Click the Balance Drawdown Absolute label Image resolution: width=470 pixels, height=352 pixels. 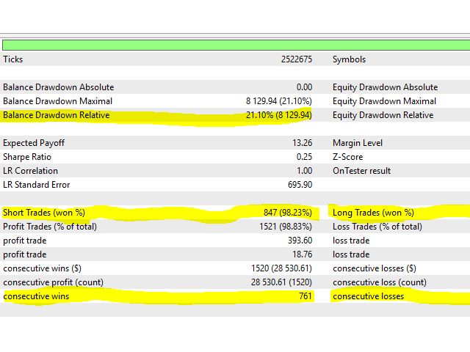[x=59, y=87]
